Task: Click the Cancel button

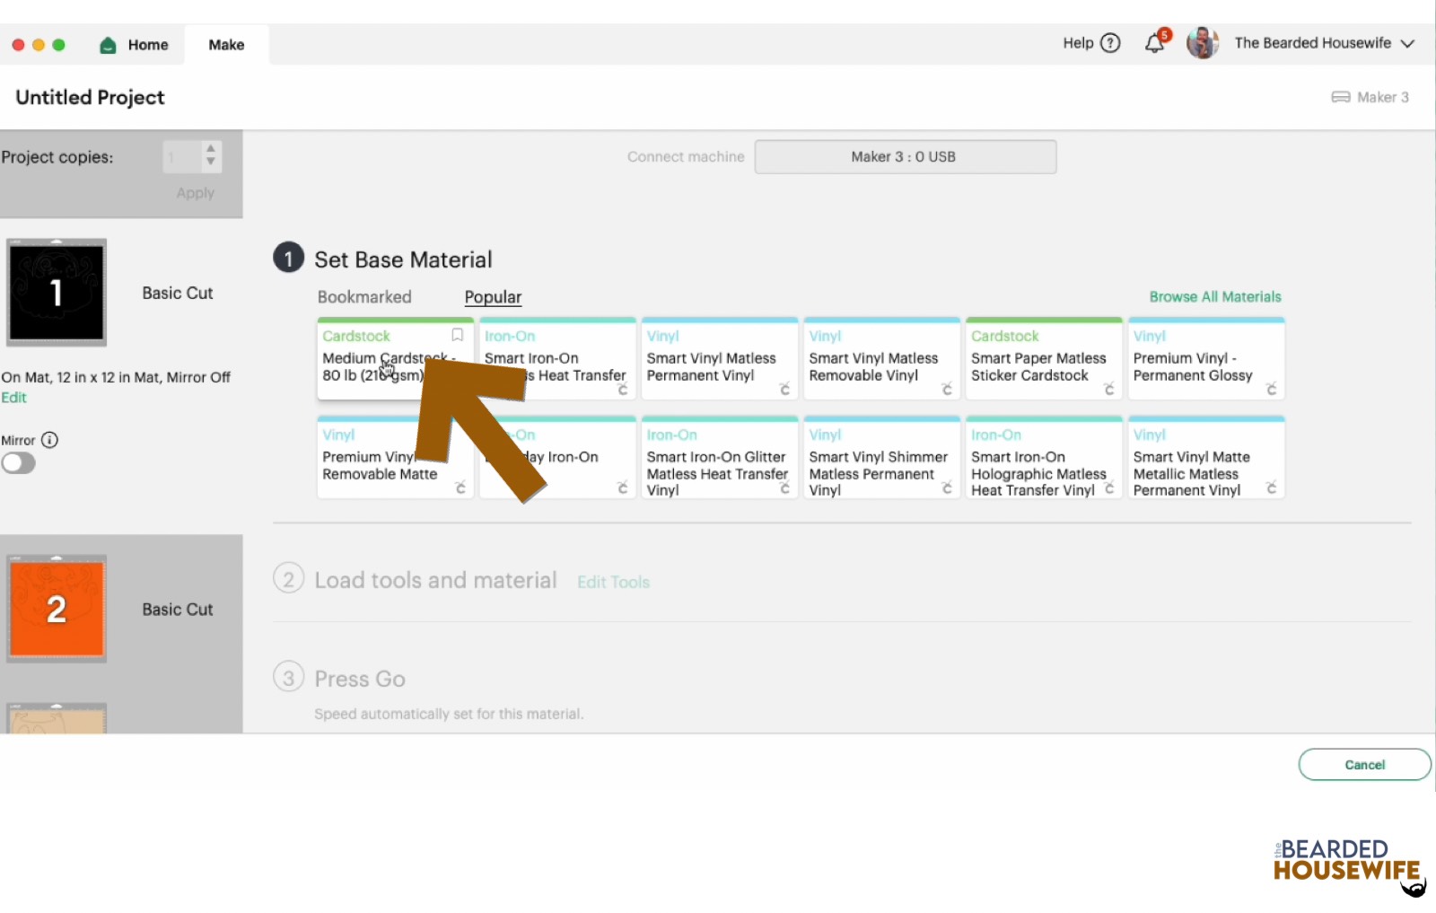Action: (x=1364, y=764)
